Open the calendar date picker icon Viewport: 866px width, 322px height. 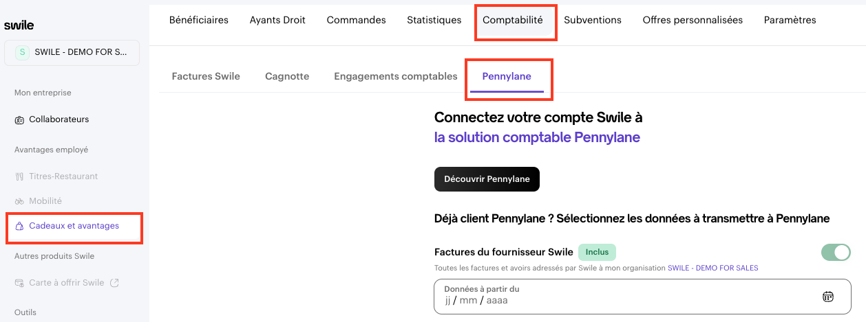[x=828, y=297]
